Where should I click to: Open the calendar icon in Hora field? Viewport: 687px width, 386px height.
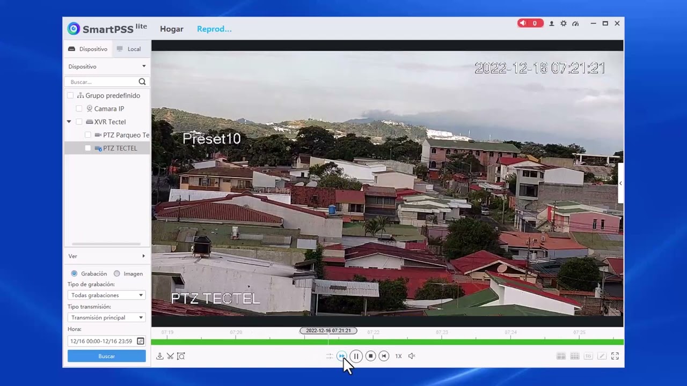point(141,341)
